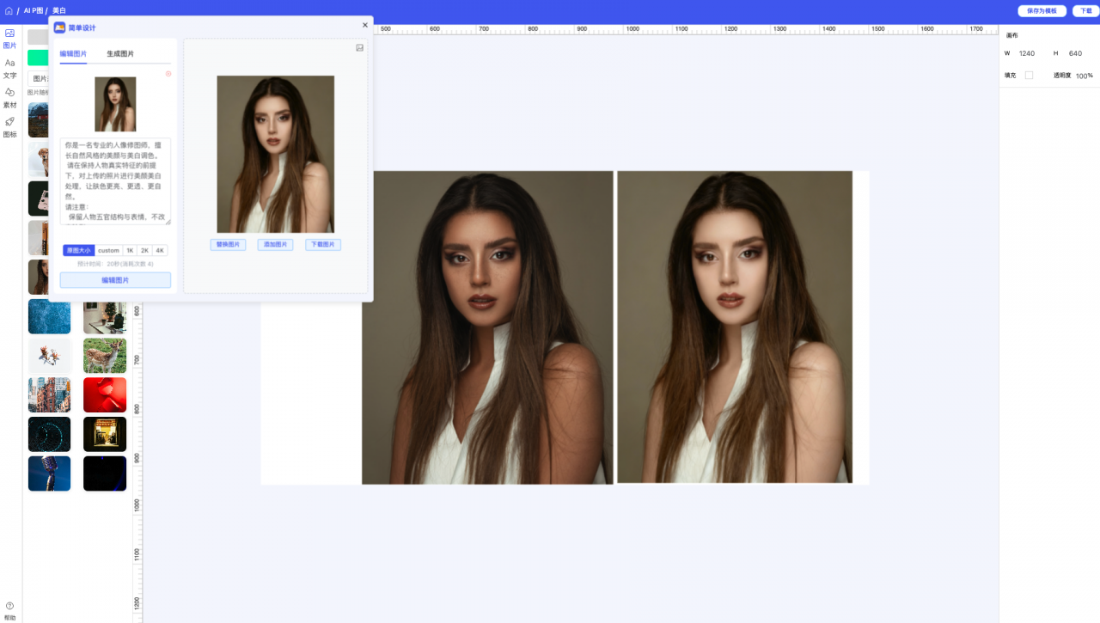Click the home icon in top bar
1100x623 pixels.
pyautogui.click(x=9, y=11)
